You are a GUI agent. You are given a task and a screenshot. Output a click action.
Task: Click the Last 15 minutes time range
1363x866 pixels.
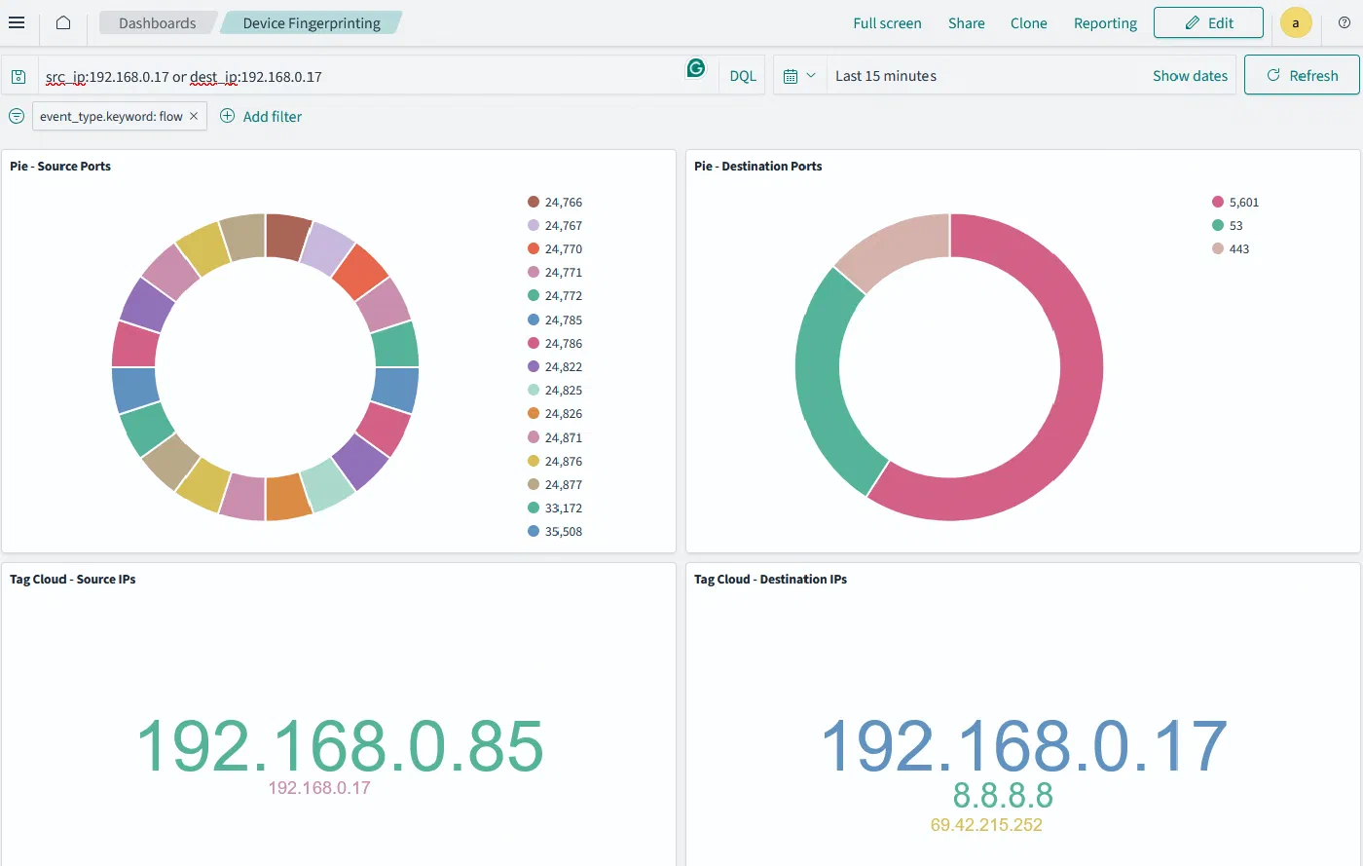click(x=886, y=75)
